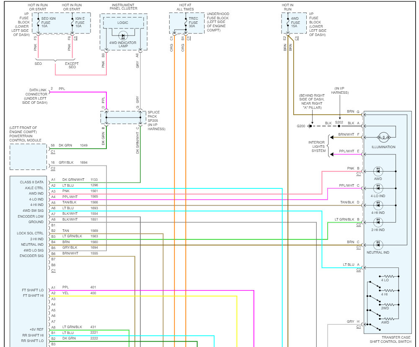Click circuit number 1569 on TAN wire
This screenshot has width=419, height=347.
pyautogui.click(x=94, y=231)
